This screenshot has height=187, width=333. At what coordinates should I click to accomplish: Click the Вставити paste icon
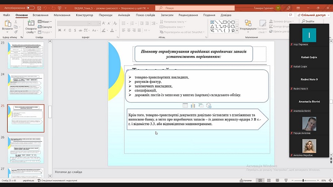(x=7, y=24)
